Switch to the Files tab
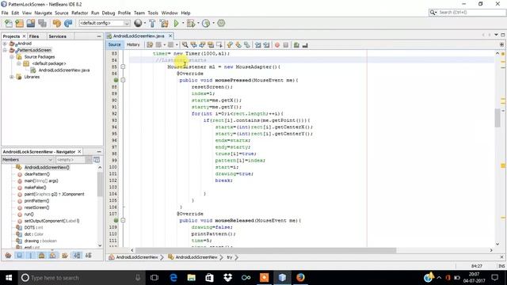Viewport: 507px width, 285px height. [34, 36]
